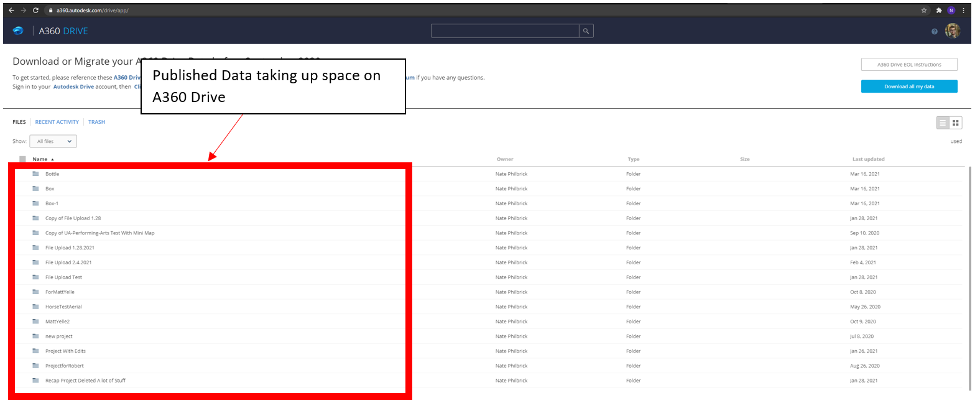Screen dimensions: 980x403
Task: Switch to the TRASH tab
Action: point(96,122)
